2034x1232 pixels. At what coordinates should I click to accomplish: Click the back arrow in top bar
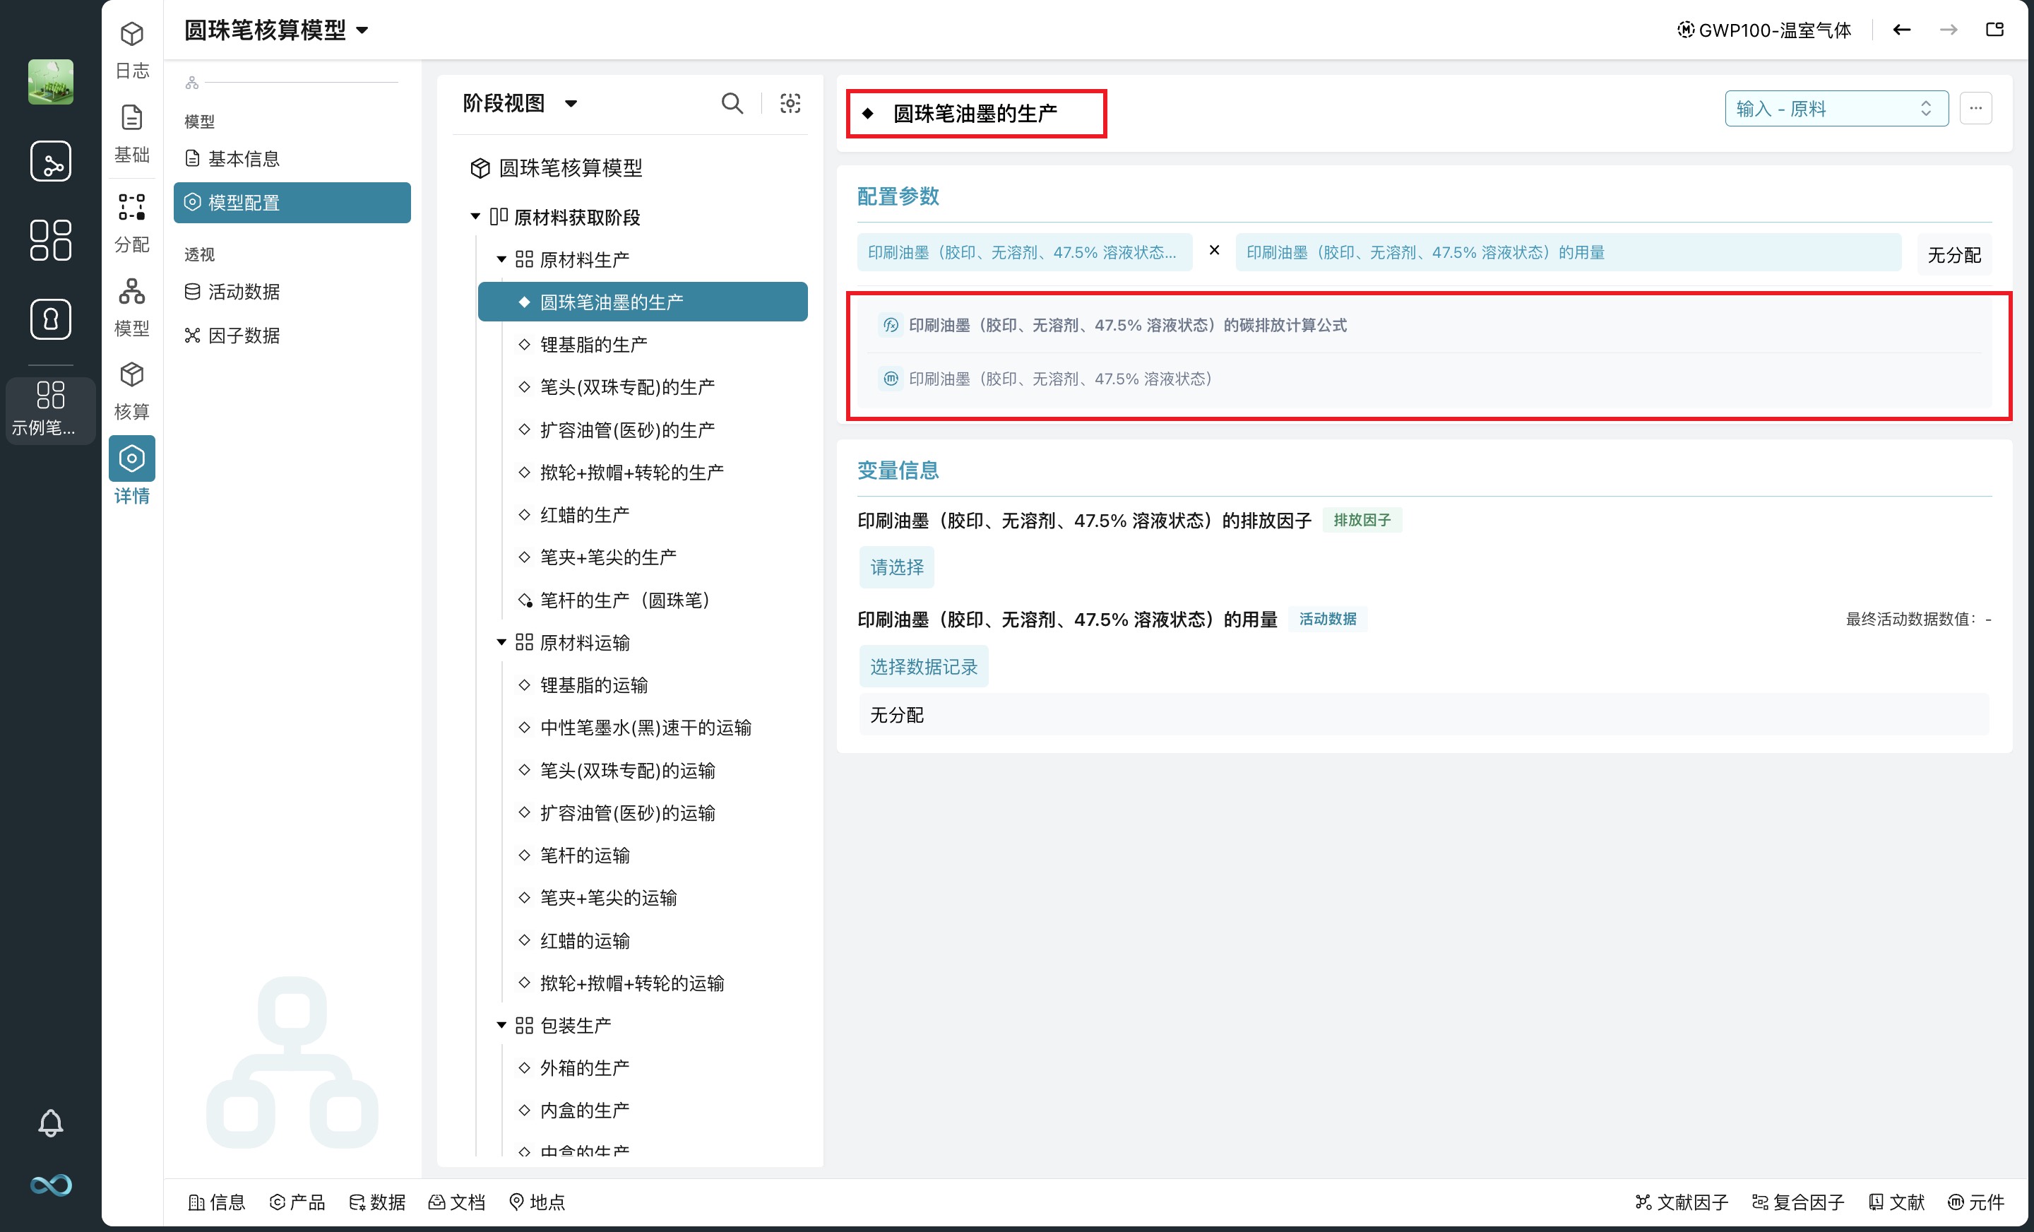pos(1902,30)
